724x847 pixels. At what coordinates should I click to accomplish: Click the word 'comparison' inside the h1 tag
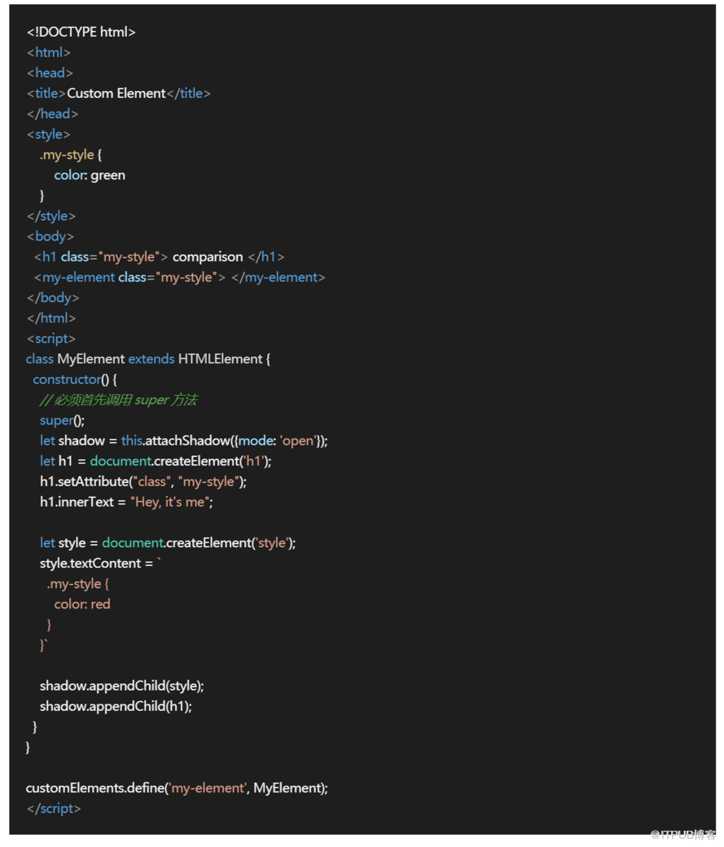[208, 257]
